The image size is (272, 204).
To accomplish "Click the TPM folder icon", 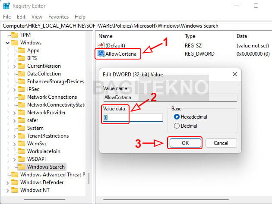I will click(x=15, y=35).
